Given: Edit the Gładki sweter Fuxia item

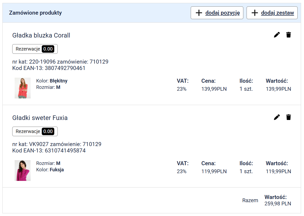Looking at the screenshot, I should point(277,117).
